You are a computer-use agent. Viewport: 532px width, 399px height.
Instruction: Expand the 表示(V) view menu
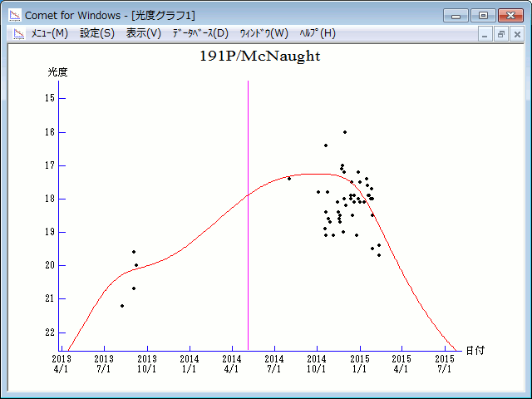pyautogui.click(x=144, y=33)
